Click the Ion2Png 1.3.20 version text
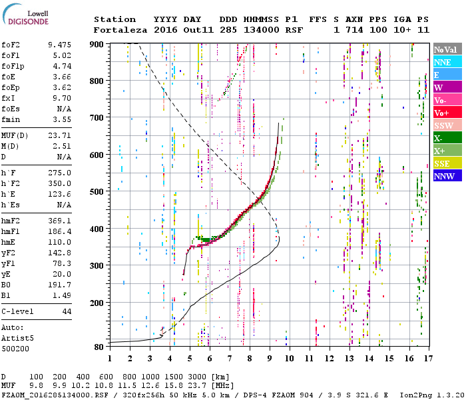This screenshot has height=400, width=466. coord(432,395)
